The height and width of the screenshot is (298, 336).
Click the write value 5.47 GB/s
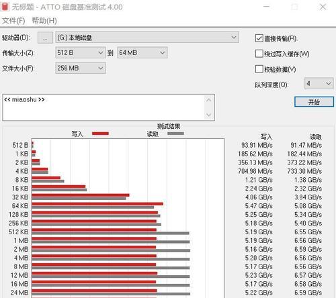pos(259,206)
